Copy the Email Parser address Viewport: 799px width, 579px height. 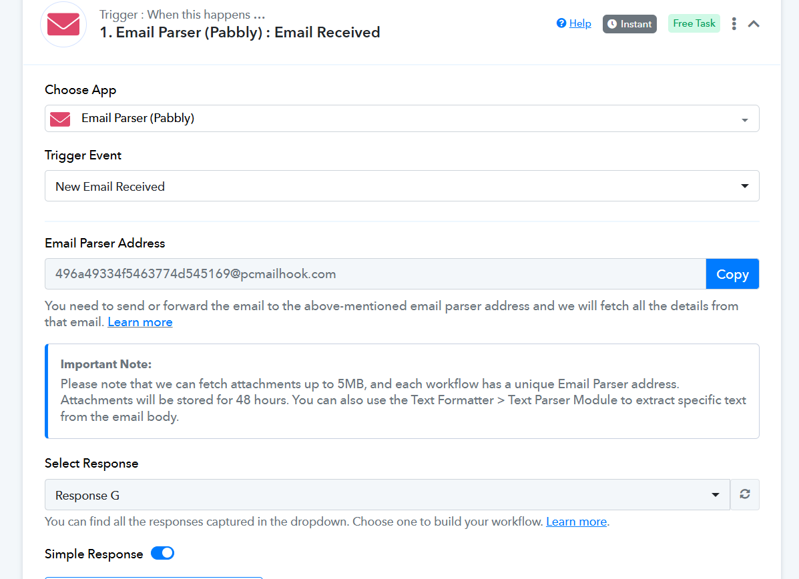pyautogui.click(x=732, y=274)
